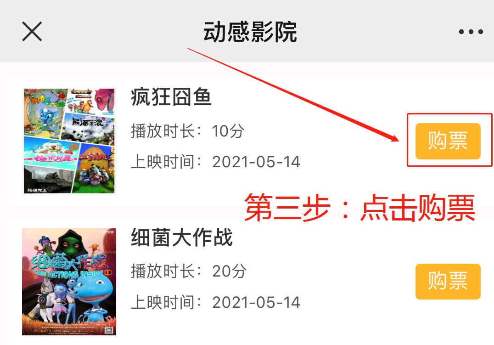Viewport: 494px width, 345px height.
Task: Buy a ticket for 细菌大作战
Action: [x=448, y=281]
